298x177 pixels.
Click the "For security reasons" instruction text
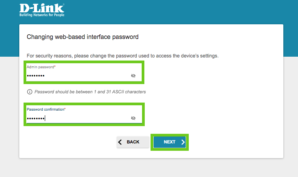[x=122, y=56]
